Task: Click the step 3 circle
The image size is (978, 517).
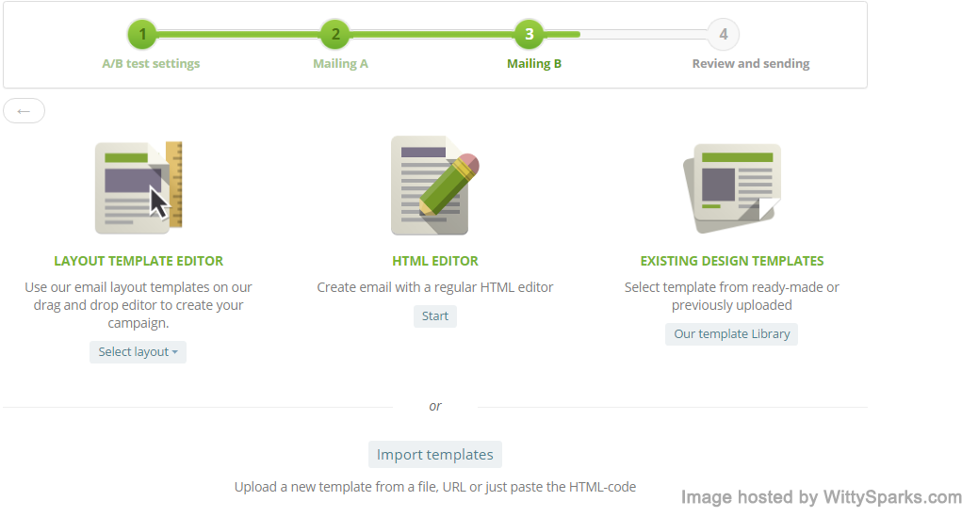Action: (x=530, y=35)
